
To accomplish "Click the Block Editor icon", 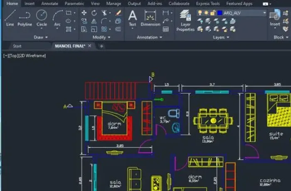I will pyautogui.click(x=286, y=21).
